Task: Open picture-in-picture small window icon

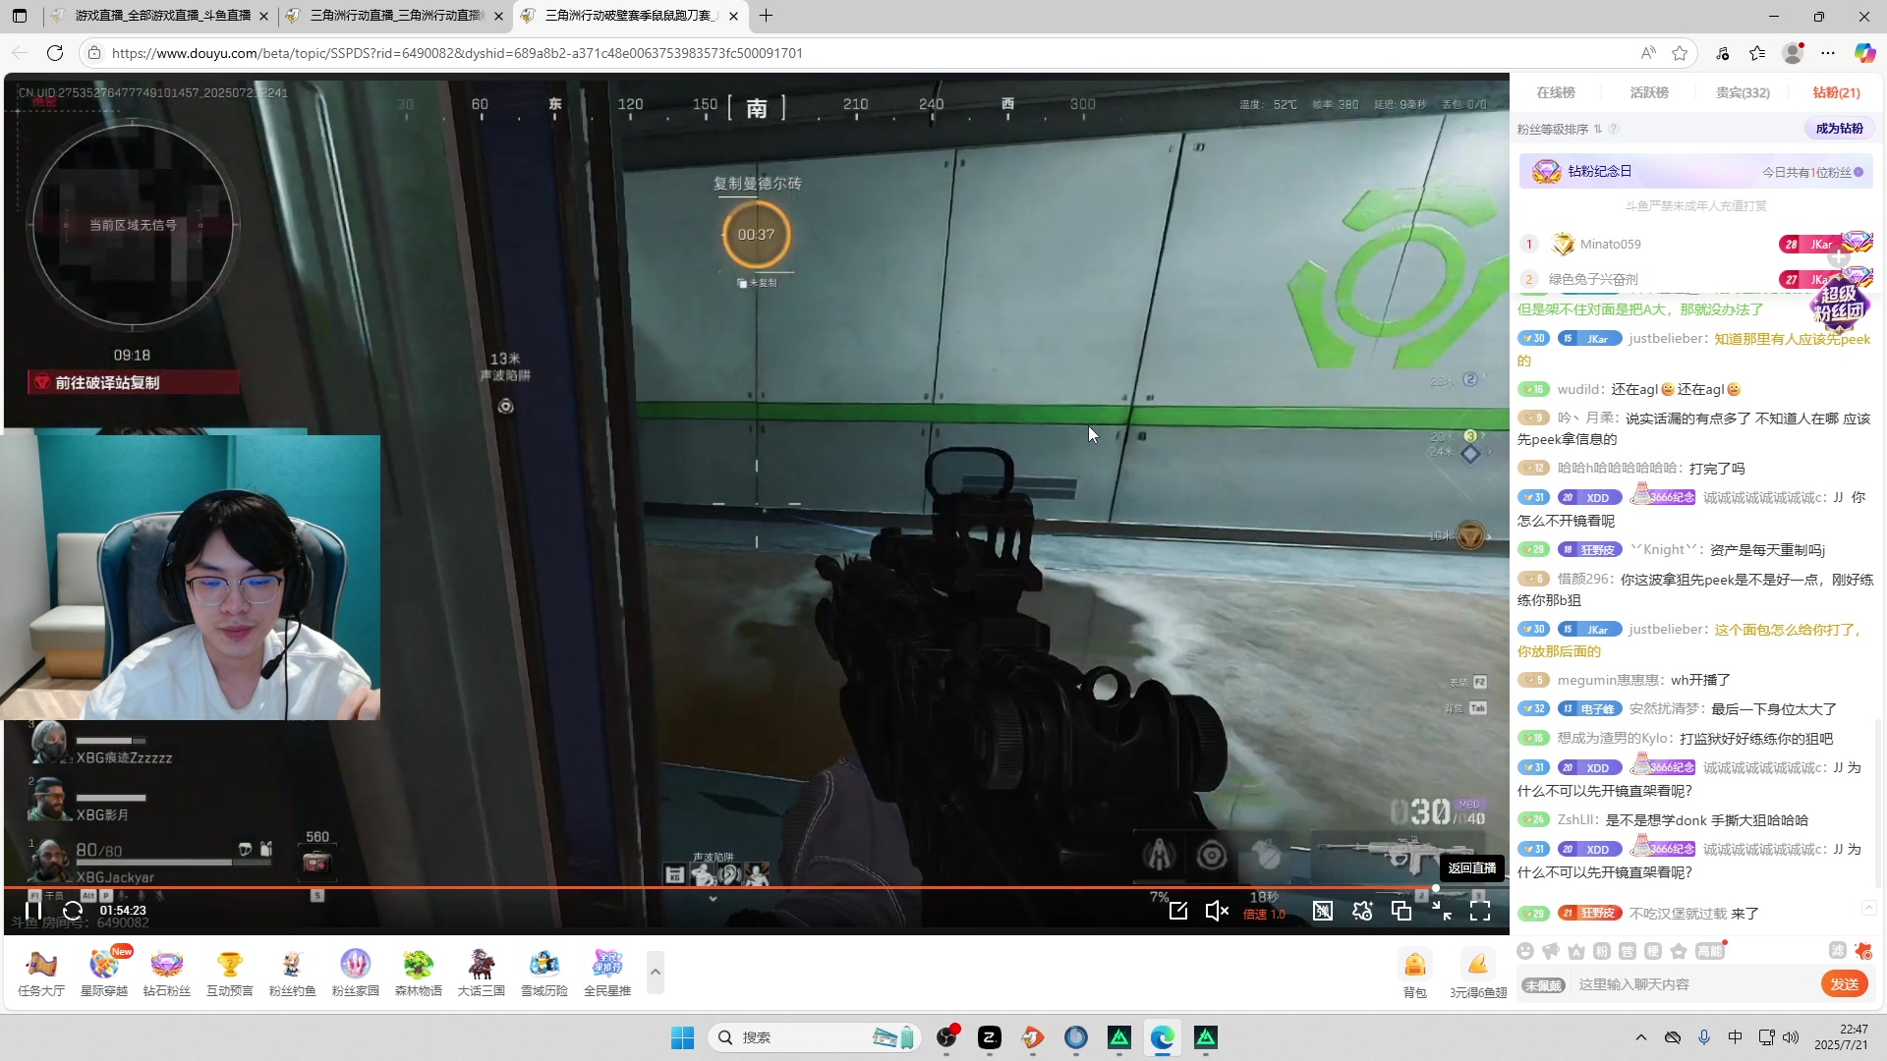Action: pyautogui.click(x=1401, y=912)
